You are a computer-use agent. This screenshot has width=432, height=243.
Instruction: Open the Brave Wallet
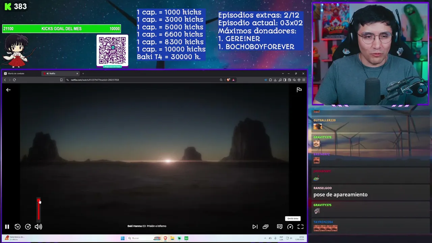click(x=289, y=80)
